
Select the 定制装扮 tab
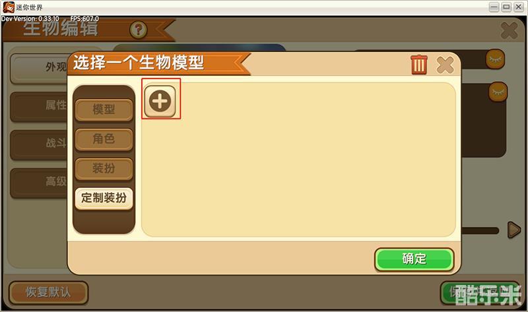[104, 198]
